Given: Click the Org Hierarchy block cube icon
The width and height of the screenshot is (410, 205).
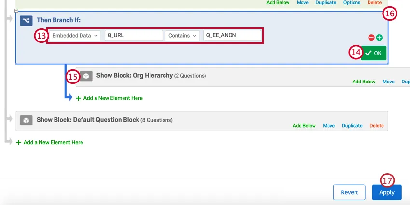Looking at the screenshot, I should click(x=86, y=76).
